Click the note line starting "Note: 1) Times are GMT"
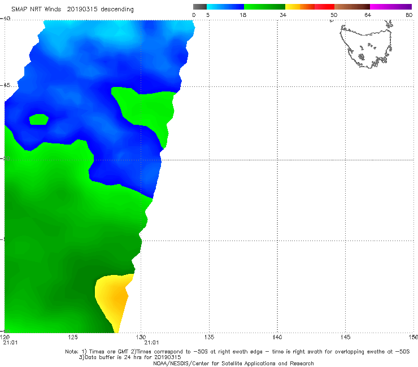 [x=237, y=352]
